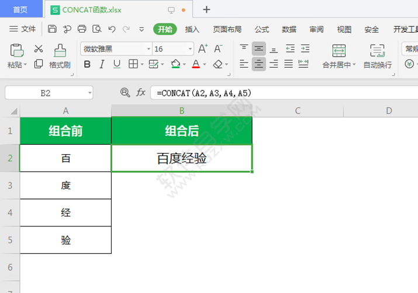Expand the font color dropdown arrow
This screenshot has height=293, width=418.
[x=205, y=64]
